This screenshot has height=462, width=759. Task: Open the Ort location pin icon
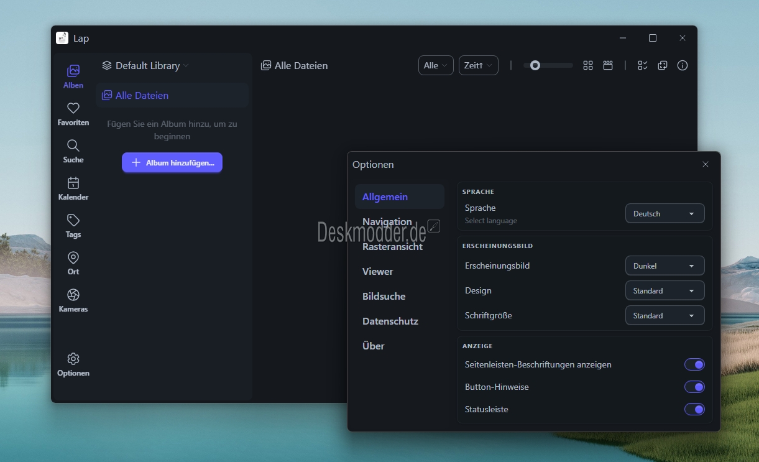(x=73, y=258)
